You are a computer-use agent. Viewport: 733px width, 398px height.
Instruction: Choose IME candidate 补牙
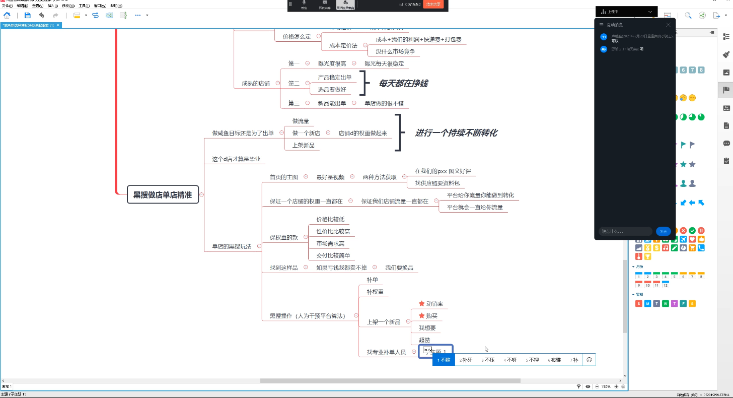click(466, 360)
